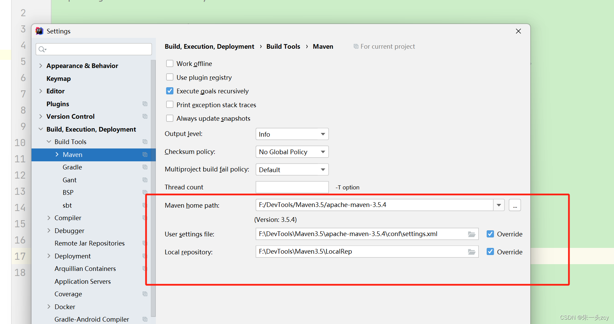The image size is (614, 324).
Task: Expand the Deployment node
Action: 49,256
